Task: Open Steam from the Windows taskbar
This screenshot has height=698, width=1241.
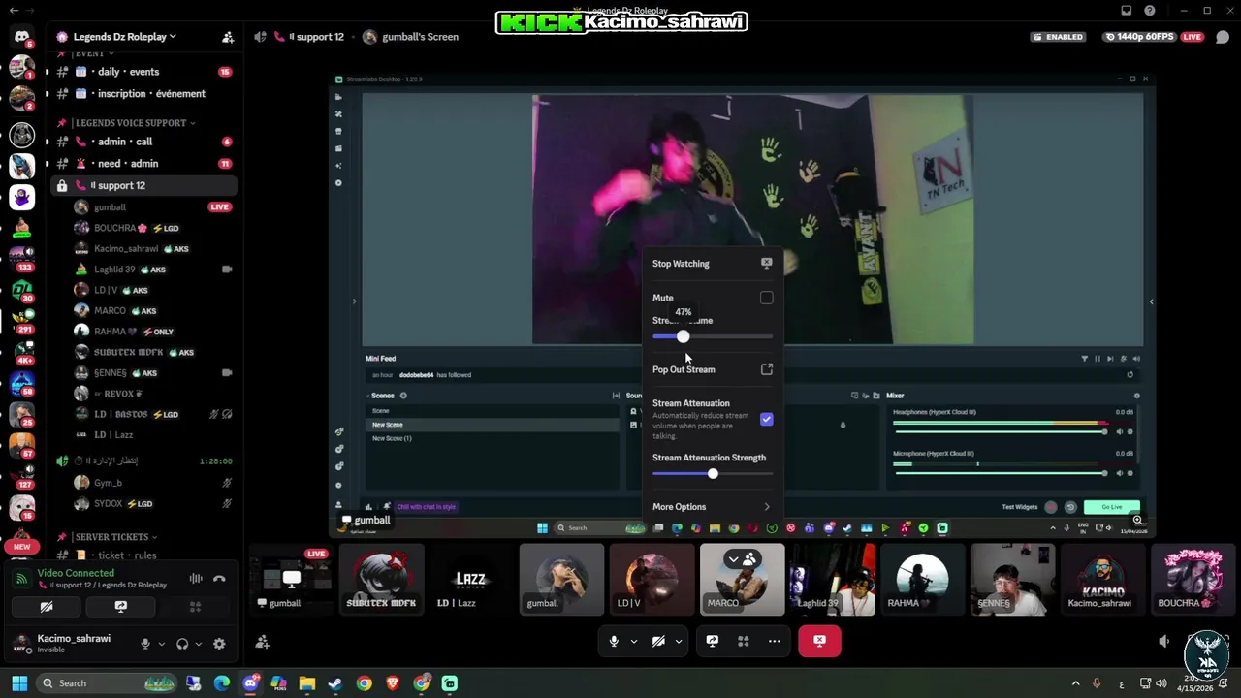Action: (335, 683)
